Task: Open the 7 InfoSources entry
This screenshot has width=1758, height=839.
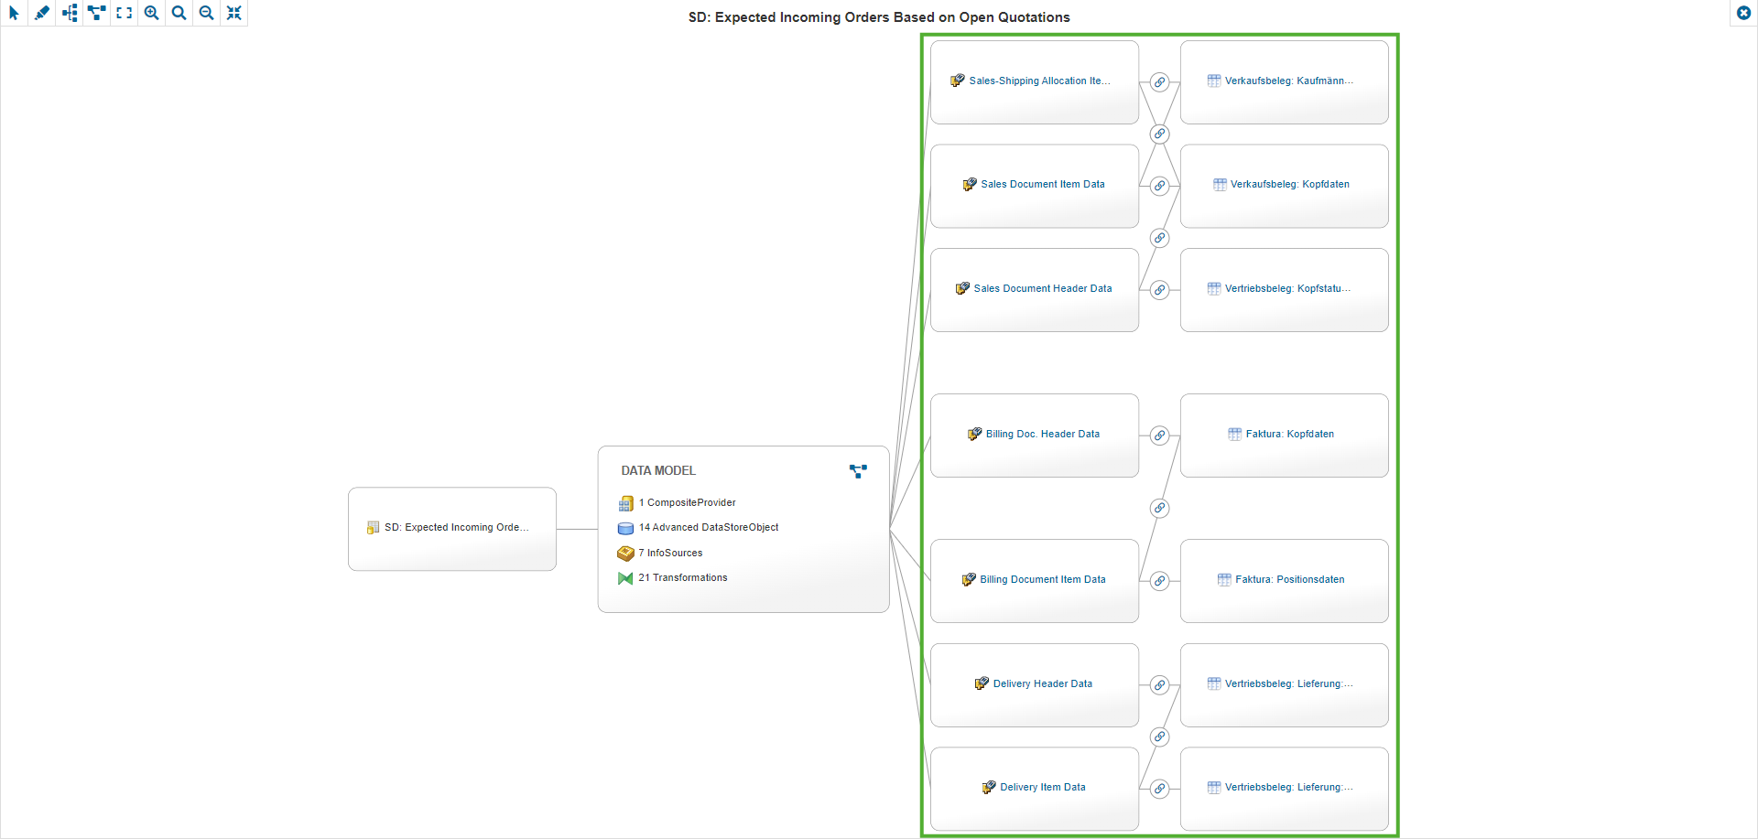Action: click(x=670, y=553)
